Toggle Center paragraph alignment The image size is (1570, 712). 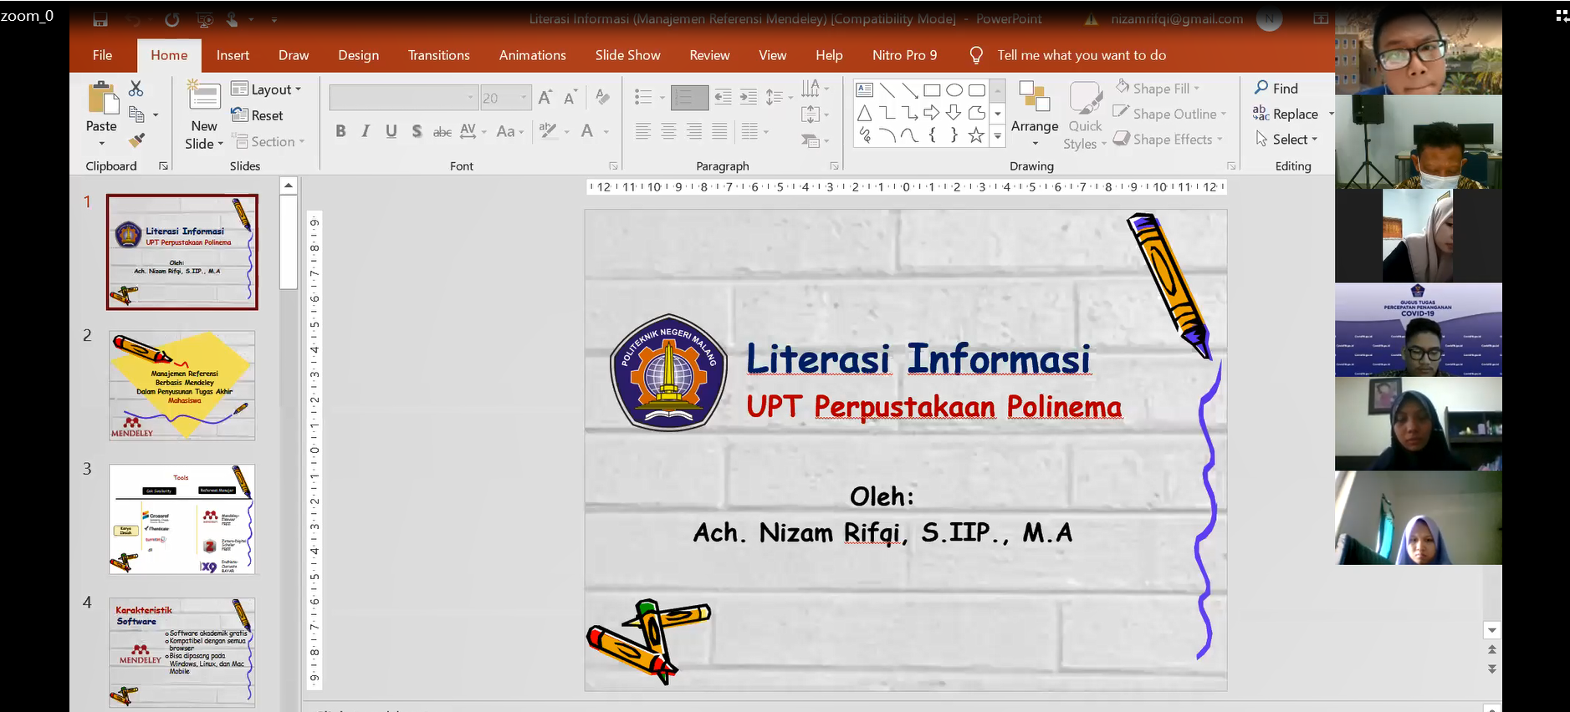[668, 131]
